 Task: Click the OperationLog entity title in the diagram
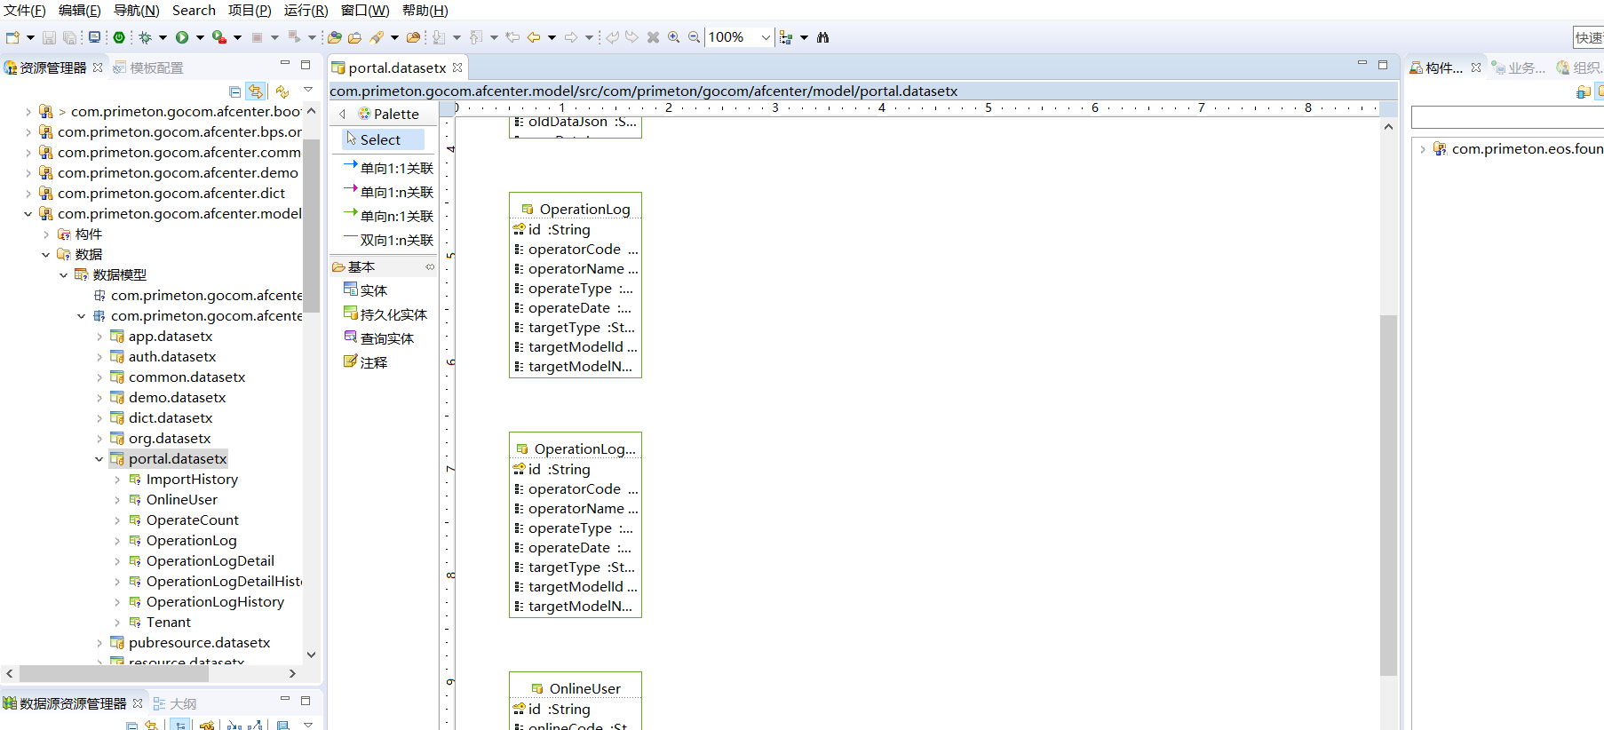coord(584,210)
